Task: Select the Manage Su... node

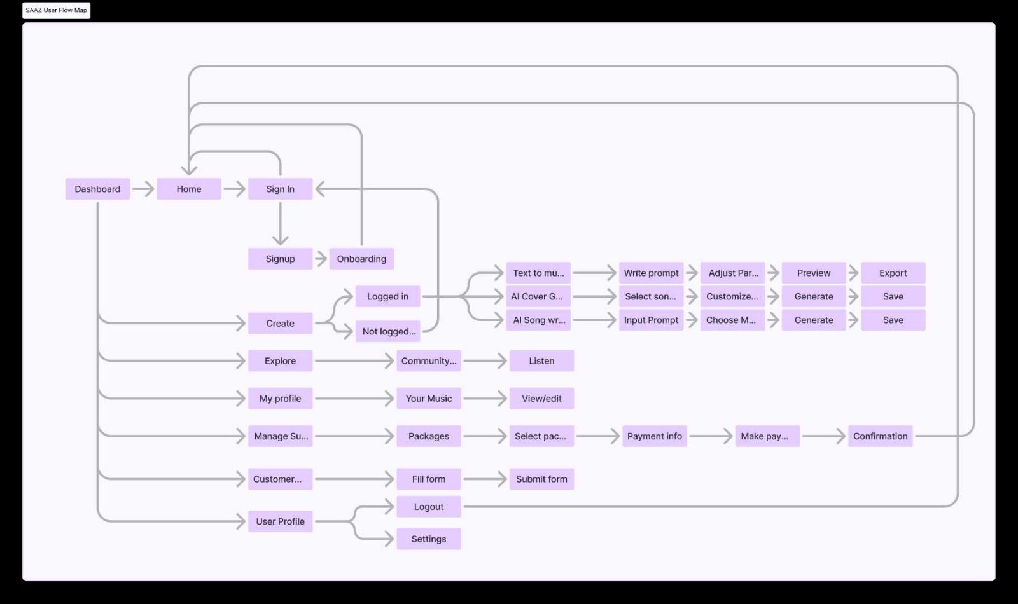Action: click(x=281, y=436)
